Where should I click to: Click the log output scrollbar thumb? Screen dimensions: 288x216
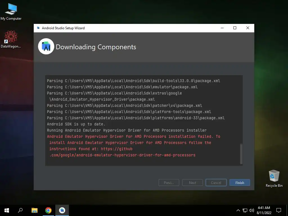coord(241,154)
